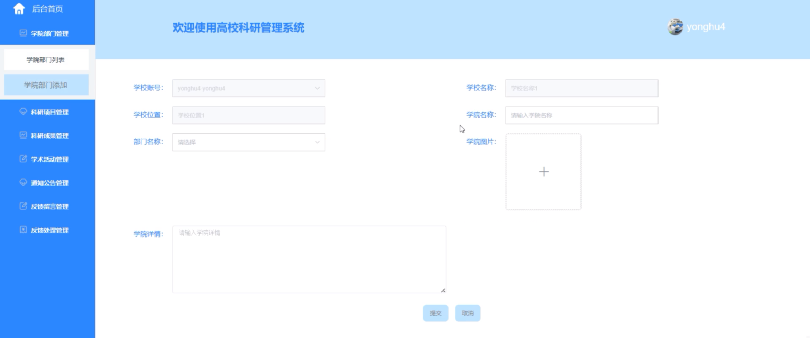Click the home icon beside 后台首页
The width and height of the screenshot is (810, 338).
pyautogui.click(x=19, y=9)
